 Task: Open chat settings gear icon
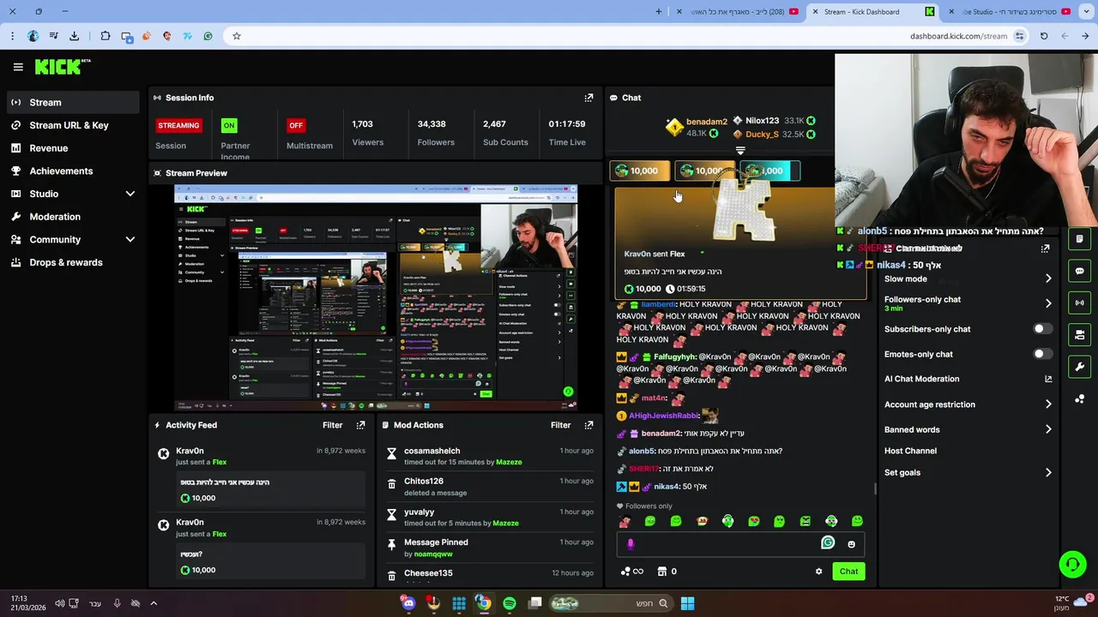pos(818,572)
